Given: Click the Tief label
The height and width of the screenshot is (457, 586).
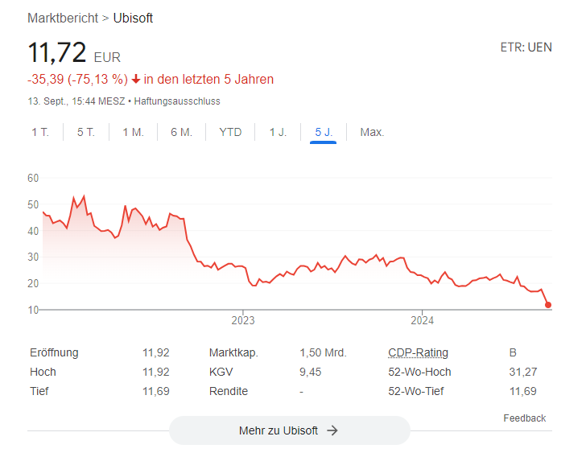Looking at the screenshot, I should (x=39, y=391).
